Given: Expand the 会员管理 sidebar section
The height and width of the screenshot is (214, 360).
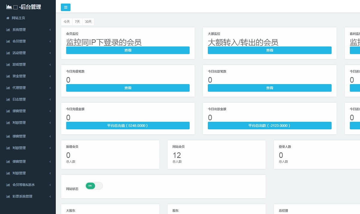Looking at the screenshot, I should pos(50,41).
